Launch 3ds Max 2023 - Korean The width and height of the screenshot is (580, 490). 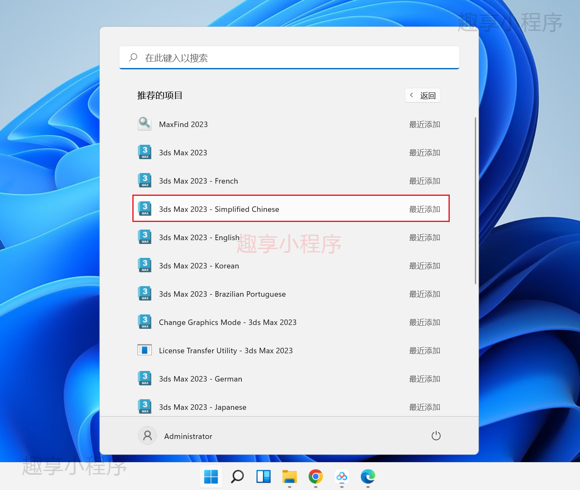point(291,265)
